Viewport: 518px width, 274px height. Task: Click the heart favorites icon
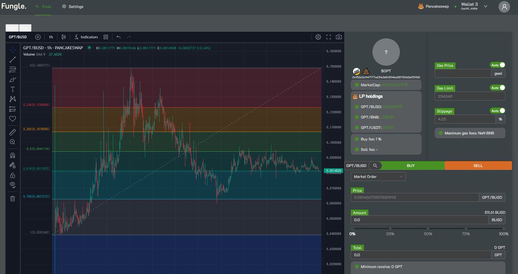13,119
